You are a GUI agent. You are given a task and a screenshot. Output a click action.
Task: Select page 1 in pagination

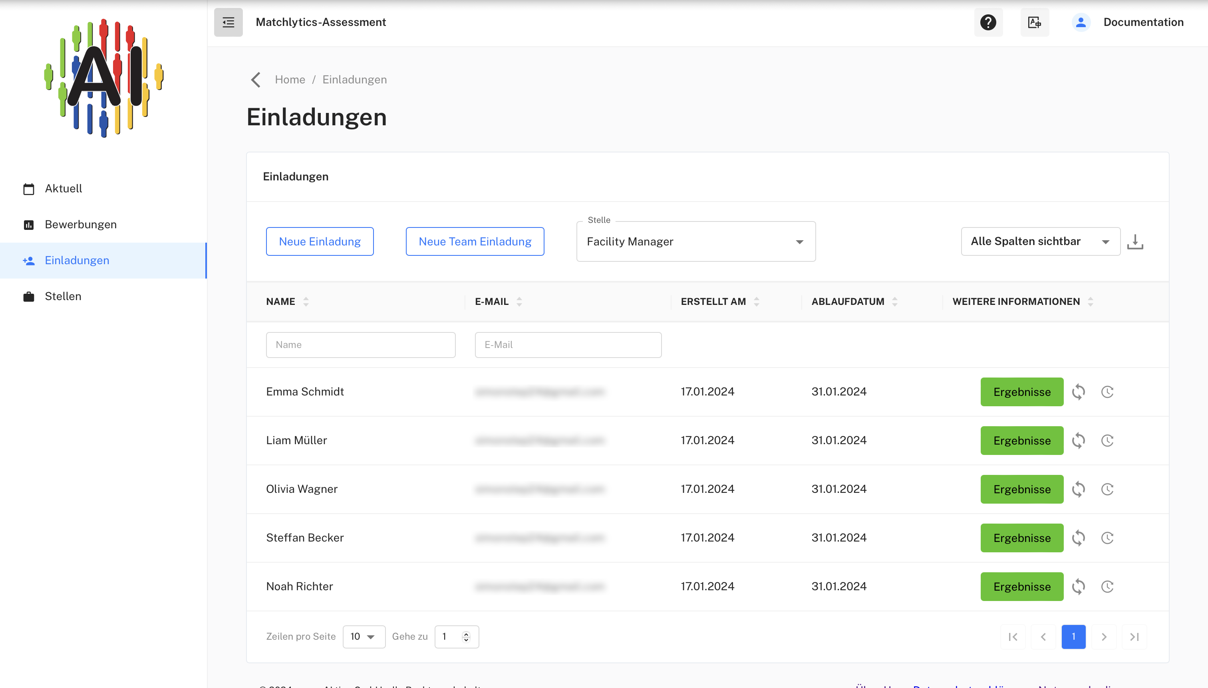coord(1073,637)
